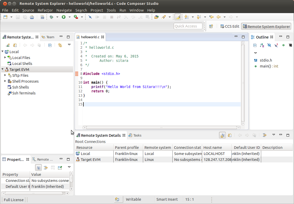The width and height of the screenshot is (294, 204).
Task: Click the Quick Access search field
Action: point(188,26)
